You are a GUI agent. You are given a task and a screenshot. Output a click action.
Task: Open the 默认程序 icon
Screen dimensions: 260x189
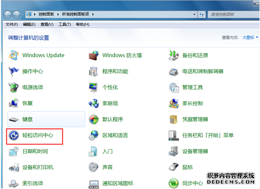point(94,119)
